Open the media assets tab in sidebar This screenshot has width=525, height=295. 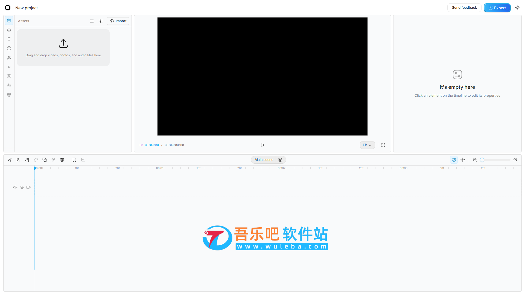pos(9,21)
